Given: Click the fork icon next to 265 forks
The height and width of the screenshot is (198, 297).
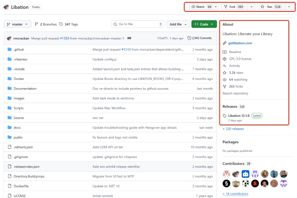Looking at the screenshot, I should [x=224, y=86].
